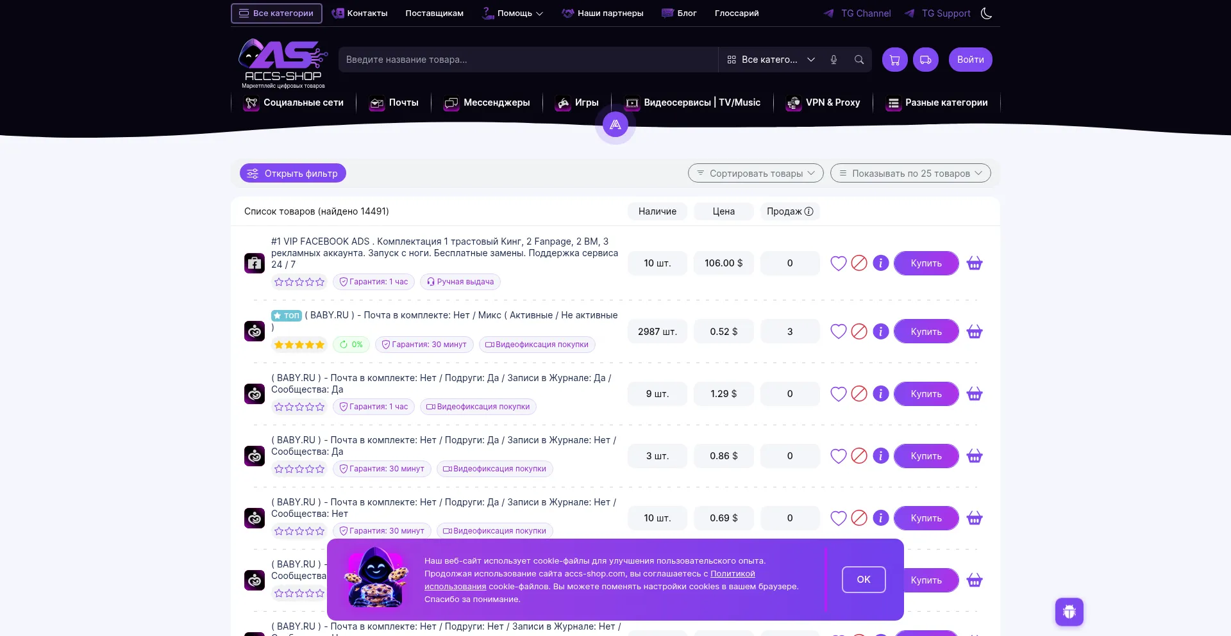Add the 0.86 $ item to basket
1231x636 pixels.
click(975, 456)
